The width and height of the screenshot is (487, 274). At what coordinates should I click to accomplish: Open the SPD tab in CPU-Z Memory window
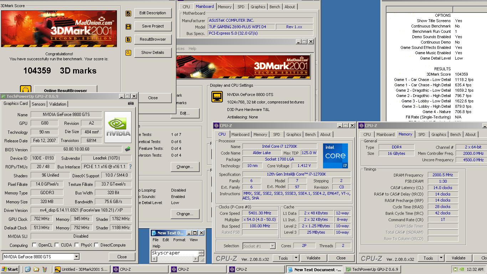point(422,135)
